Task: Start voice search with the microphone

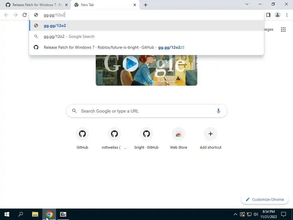Action: click(x=218, y=111)
